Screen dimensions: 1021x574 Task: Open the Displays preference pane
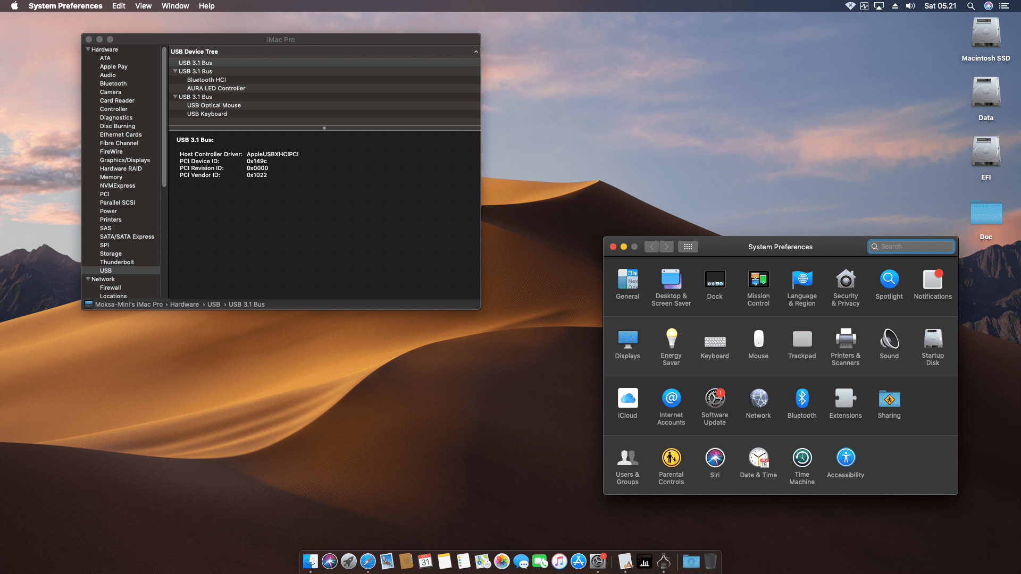pyautogui.click(x=627, y=344)
